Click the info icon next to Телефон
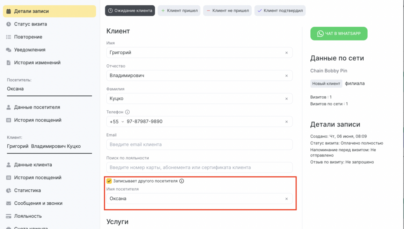Viewport: 404px width, 229px height. click(128, 112)
